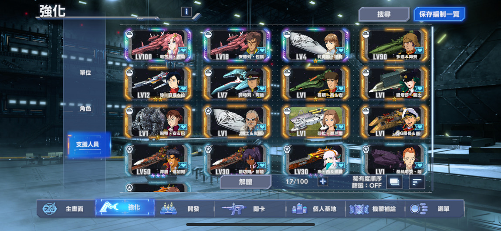Click the 搜尋 search button
501x231 pixels.
[384, 14]
